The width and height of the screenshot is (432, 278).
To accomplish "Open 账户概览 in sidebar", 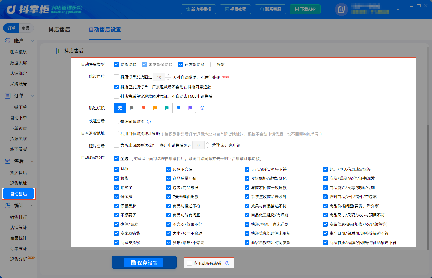I will 19,52.
